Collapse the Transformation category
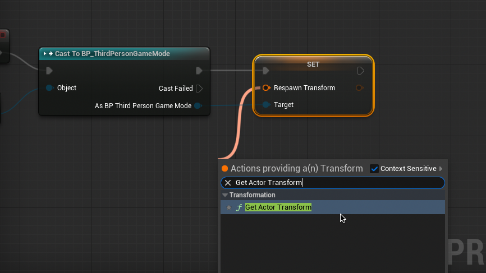 coord(225,195)
